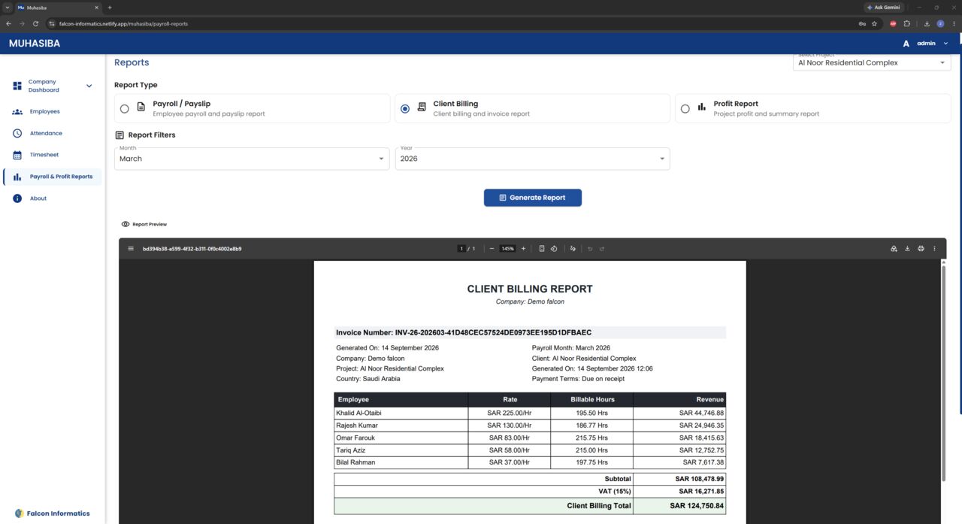Close the Muhasiba browser tab
This screenshot has width=962, height=524.
point(96,8)
